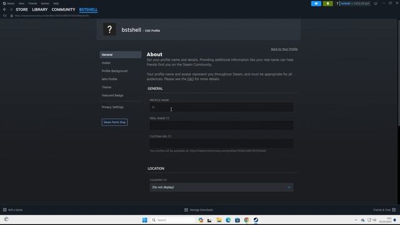Click the Task View icon in the taskbar
Image resolution: width=400 pixels, height=225 pixels.
coord(209,220)
